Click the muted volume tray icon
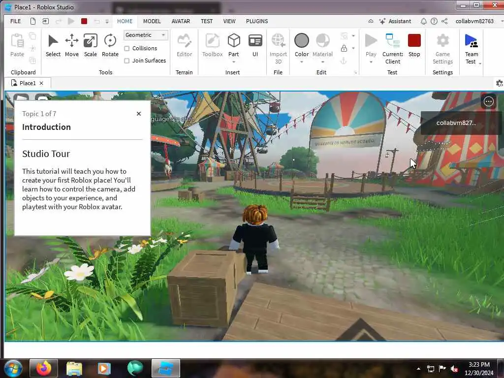 [454, 369]
